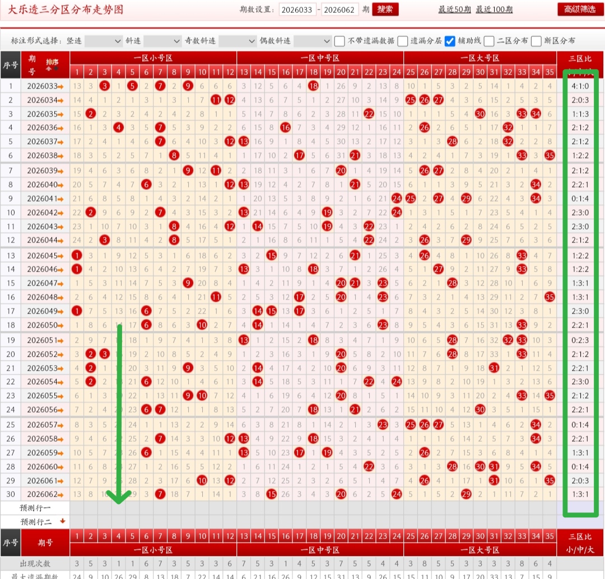Click the ascending sort arrow under 排序
605x579 pixels.
pos(49,69)
